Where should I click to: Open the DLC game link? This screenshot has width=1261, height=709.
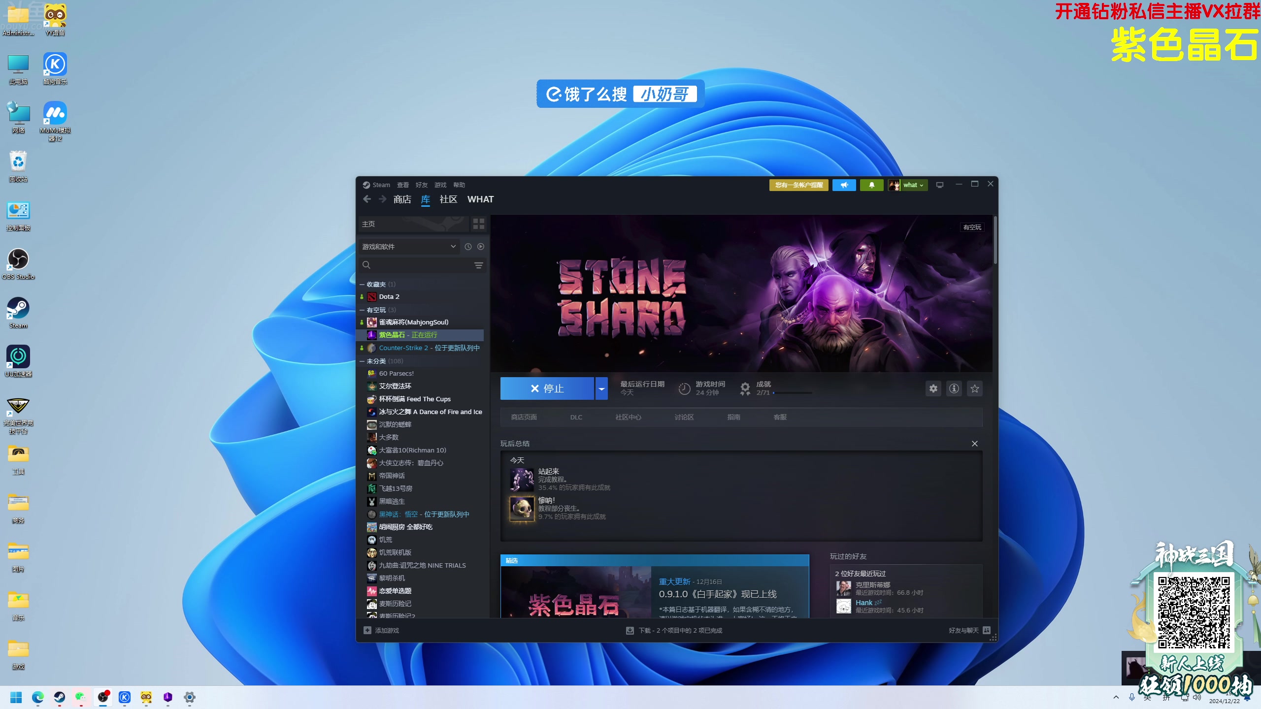[576, 417]
